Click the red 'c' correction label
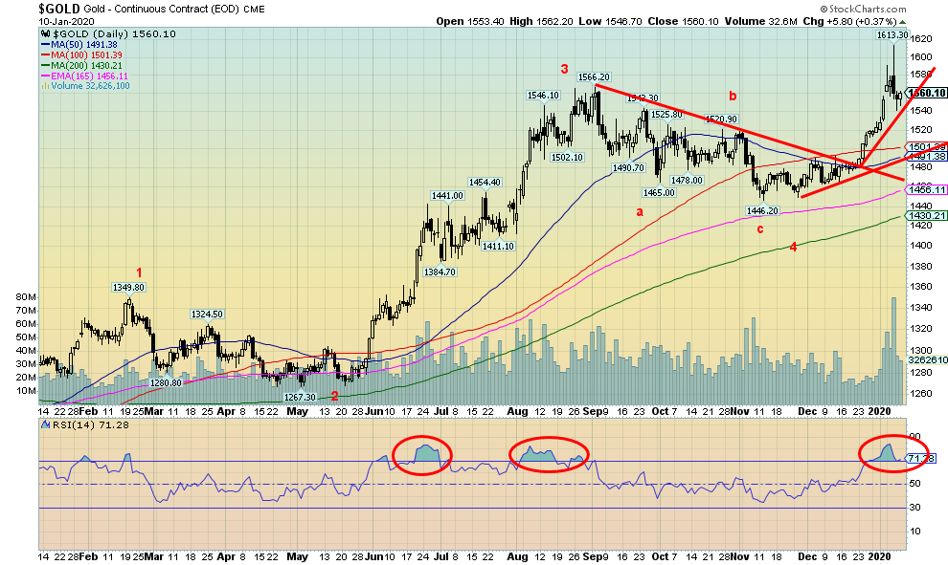Screen dimensions: 948x565 point(759,228)
